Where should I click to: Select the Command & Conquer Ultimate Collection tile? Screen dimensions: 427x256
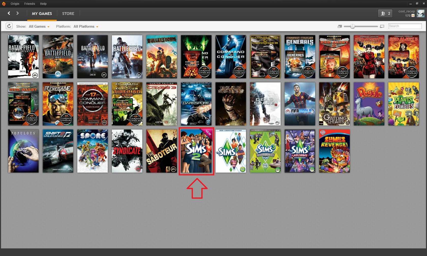coord(93,104)
